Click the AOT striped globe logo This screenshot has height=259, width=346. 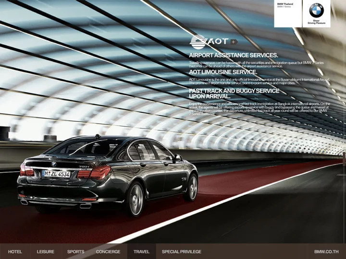pyautogui.click(x=198, y=42)
